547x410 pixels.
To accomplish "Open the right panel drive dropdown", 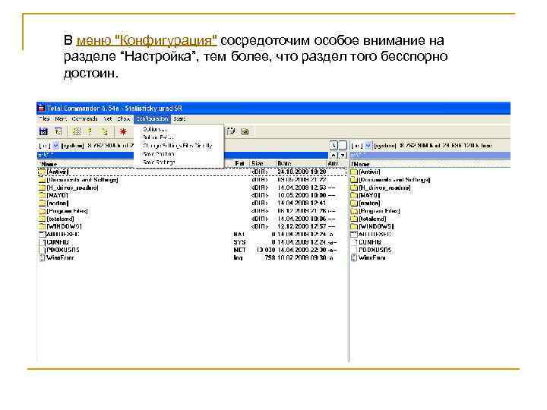I will (368, 145).
